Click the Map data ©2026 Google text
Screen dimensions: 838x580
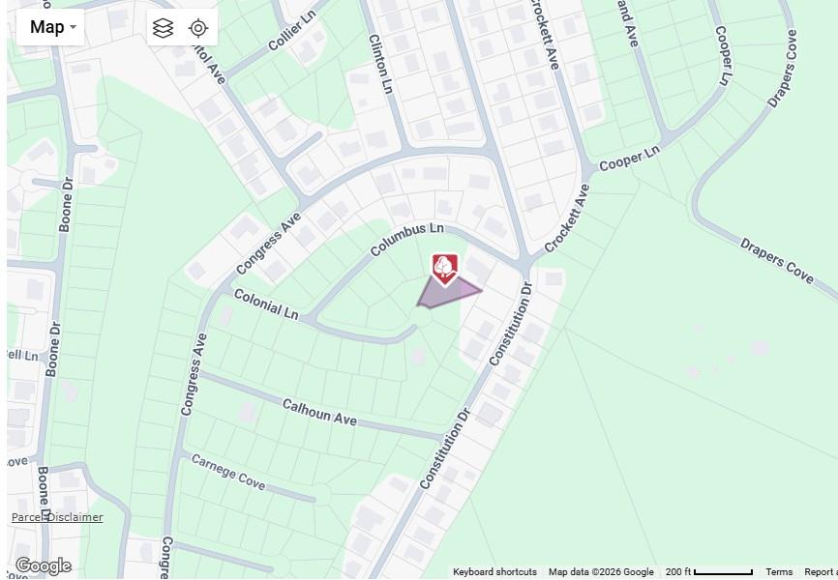(601, 572)
